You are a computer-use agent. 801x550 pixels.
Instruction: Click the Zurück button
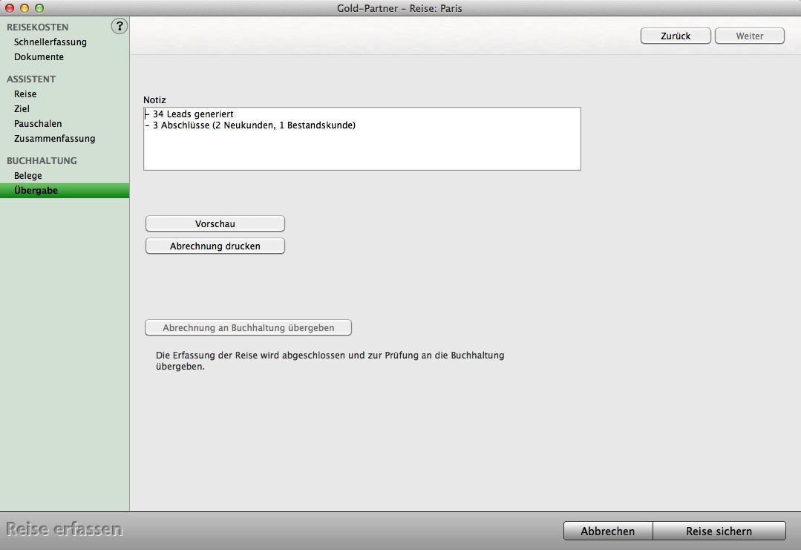coord(676,36)
